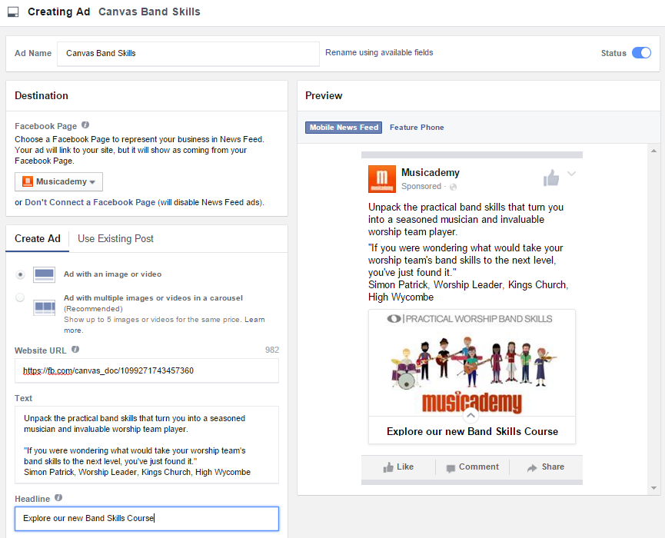Click the Facebook Page info icon
Image resolution: width=665 pixels, height=538 pixels.
[x=85, y=125]
